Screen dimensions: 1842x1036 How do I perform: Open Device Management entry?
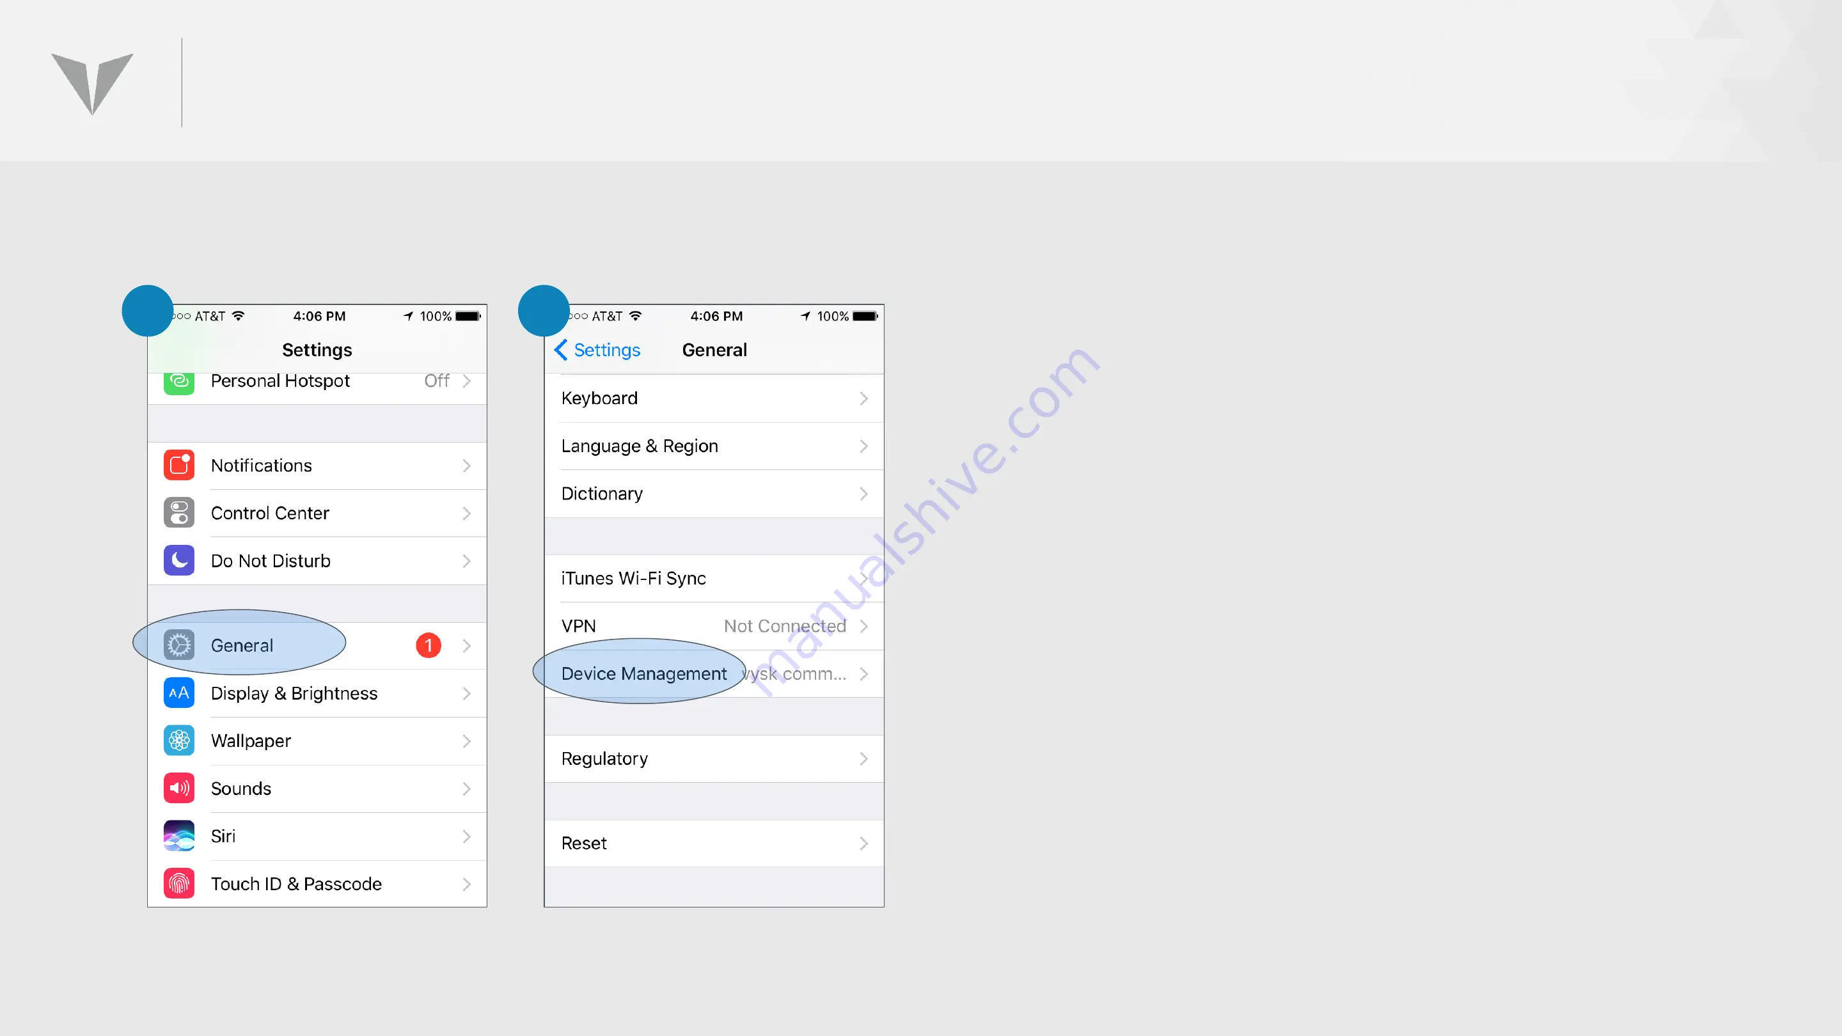[x=714, y=673]
